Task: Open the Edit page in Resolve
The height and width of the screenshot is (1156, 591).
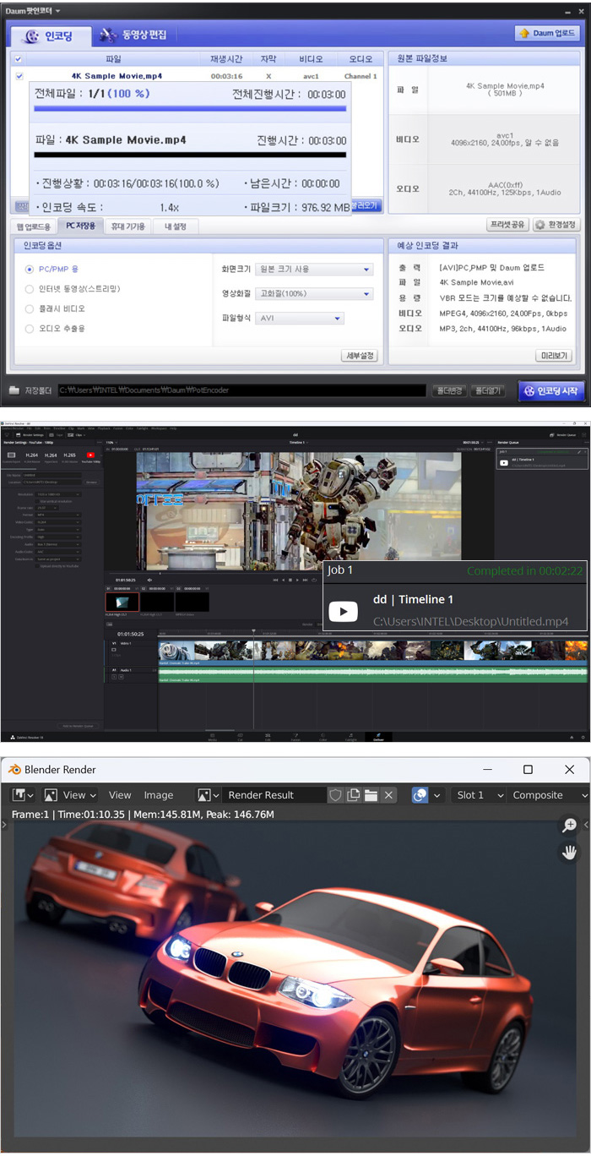Action: click(268, 736)
